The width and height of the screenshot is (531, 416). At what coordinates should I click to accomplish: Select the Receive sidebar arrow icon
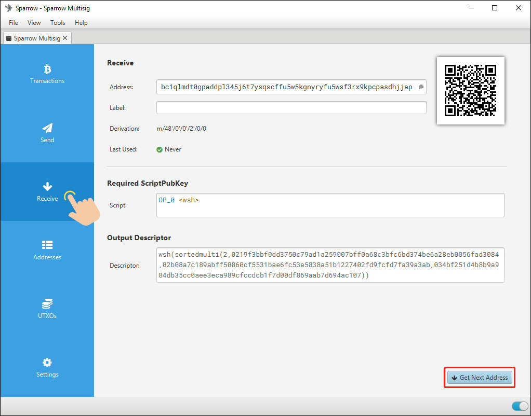[x=47, y=187]
